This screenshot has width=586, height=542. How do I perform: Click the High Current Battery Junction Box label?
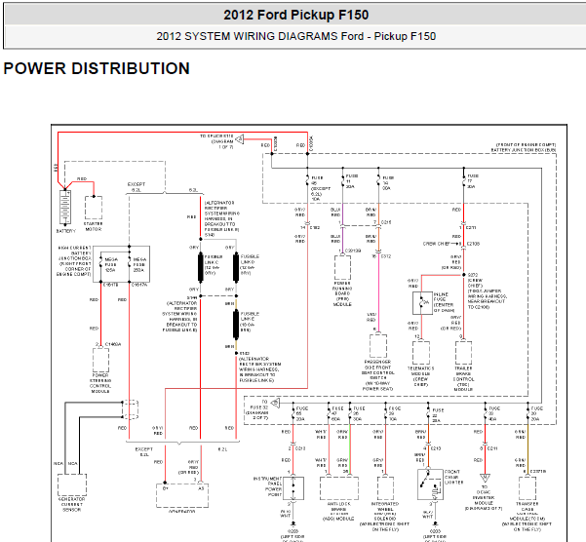tap(74, 260)
